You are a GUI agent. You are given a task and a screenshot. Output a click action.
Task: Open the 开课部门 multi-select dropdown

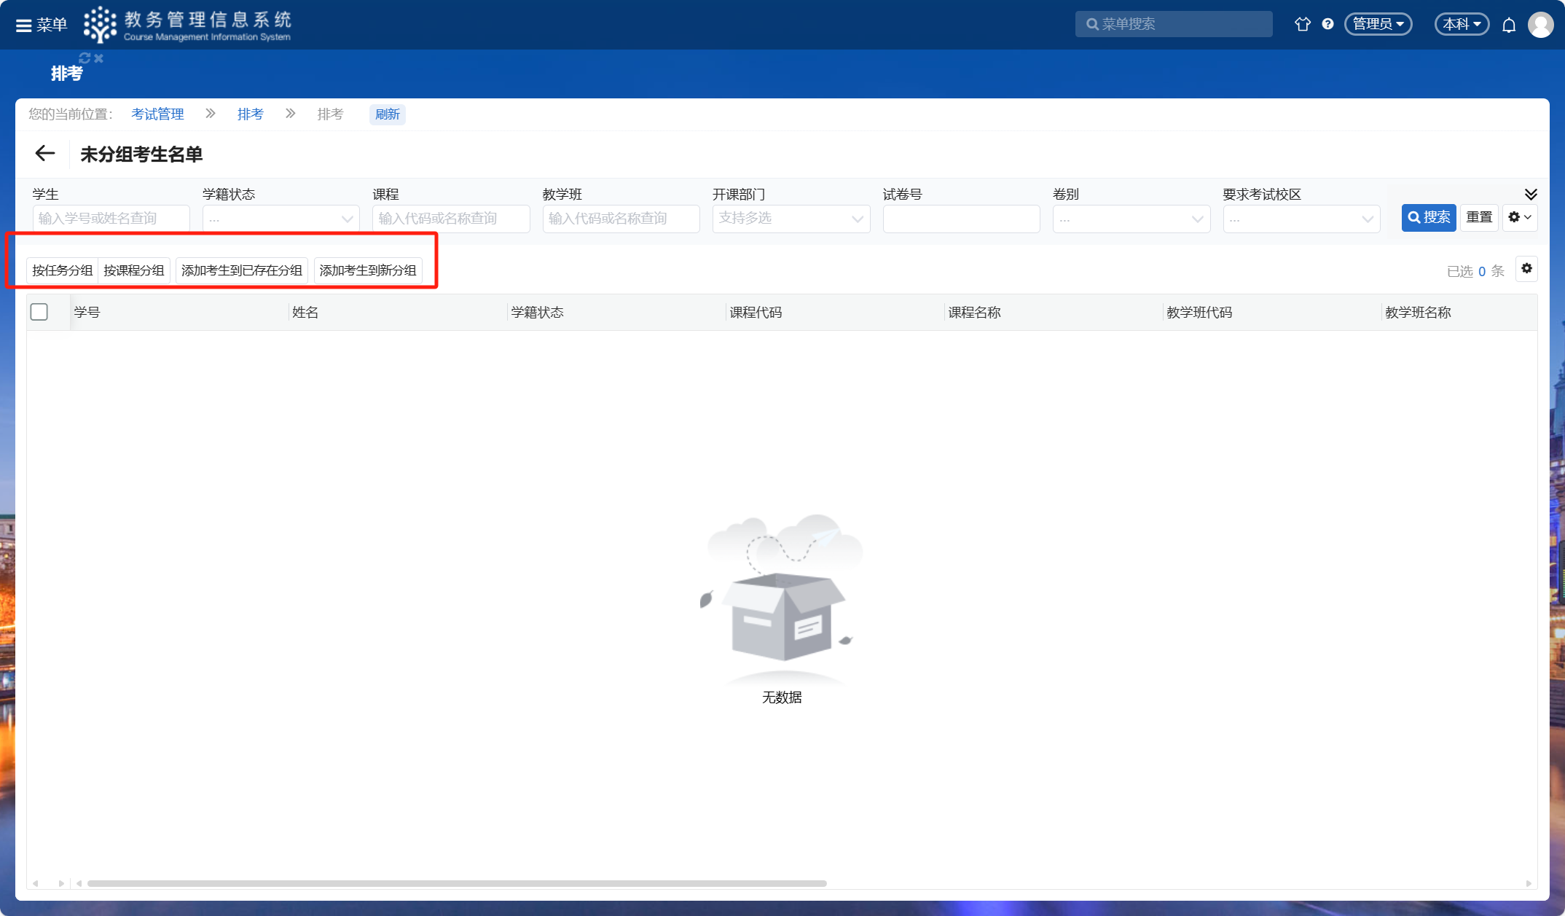click(791, 219)
